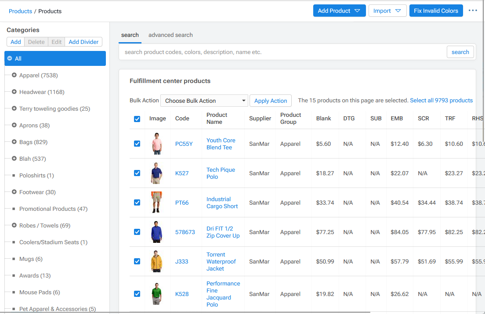Screen dimensions: 485x314
Task: Open the ellipsis more-options menu
Action: (473, 11)
